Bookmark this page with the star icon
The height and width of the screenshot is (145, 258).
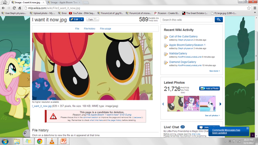(249, 8)
